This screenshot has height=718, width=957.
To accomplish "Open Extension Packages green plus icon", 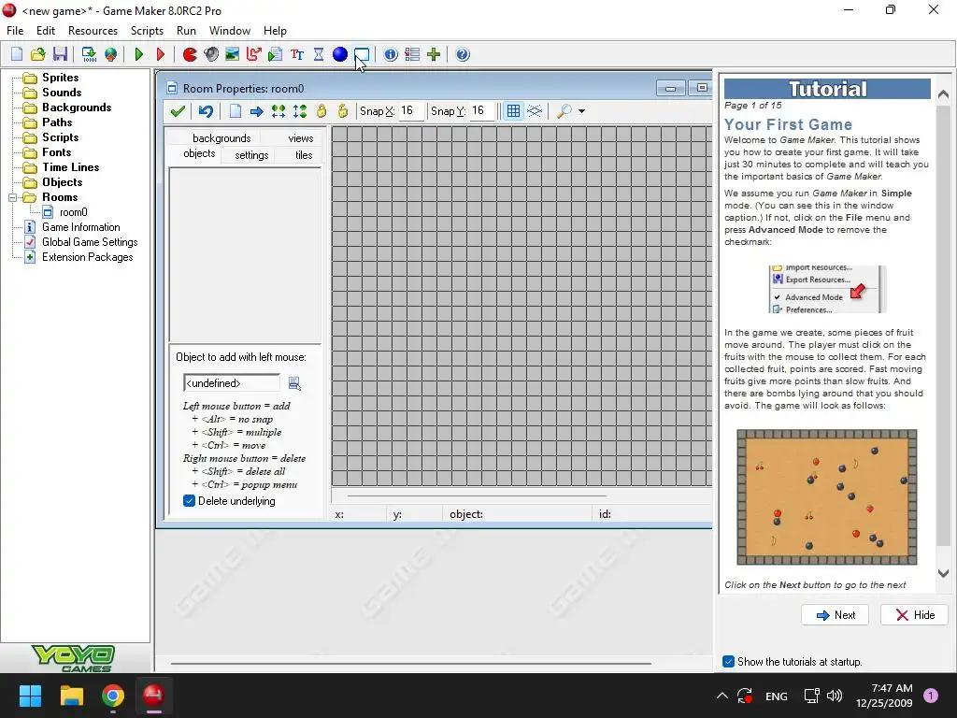I will (434, 54).
